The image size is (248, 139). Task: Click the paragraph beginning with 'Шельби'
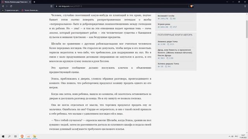[100, 53]
